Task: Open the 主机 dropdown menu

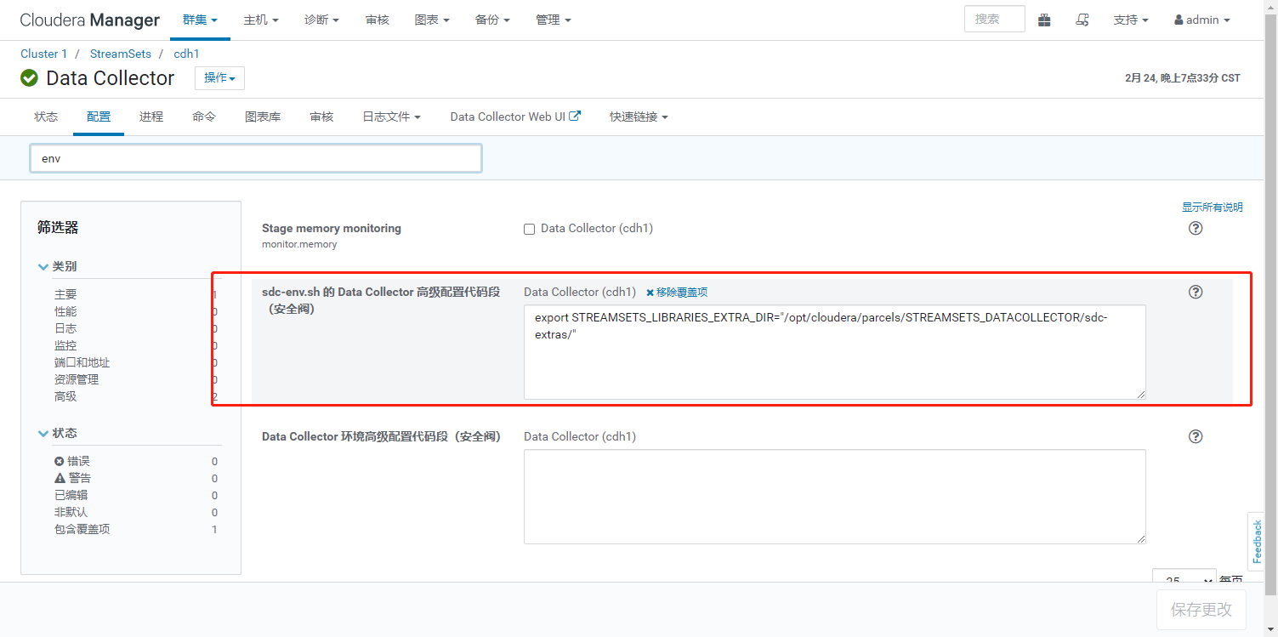Action: point(261,20)
